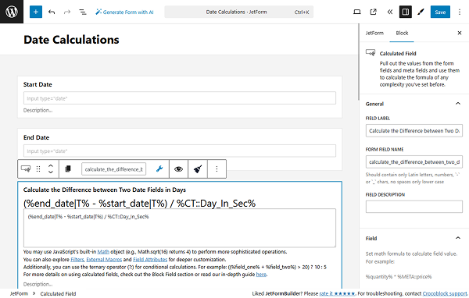Image resolution: width=469 pixels, height=298 pixels.
Task: Open the document overview list icon
Action: click(83, 12)
